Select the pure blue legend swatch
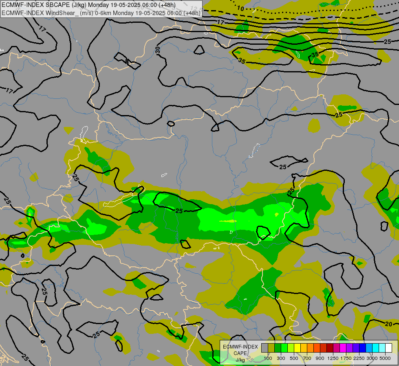The height and width of the screenshot is (366, 399). point(362,348)
